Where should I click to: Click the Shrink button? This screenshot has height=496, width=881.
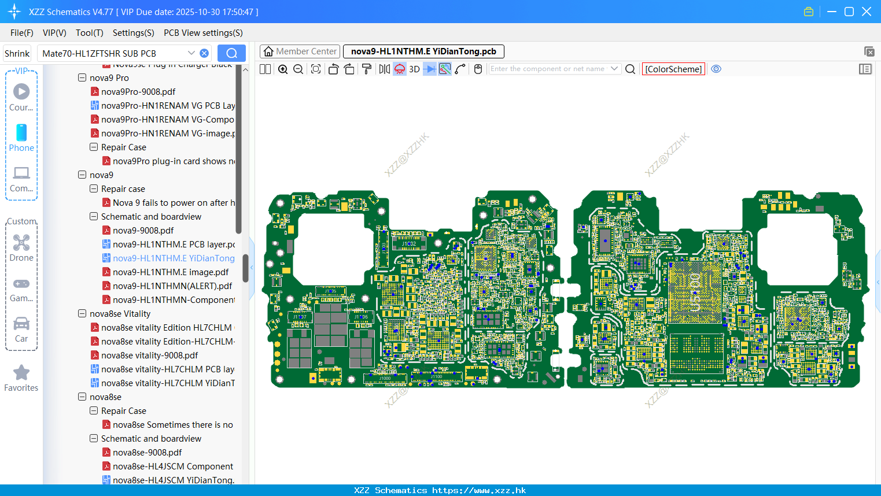(17, 53)
